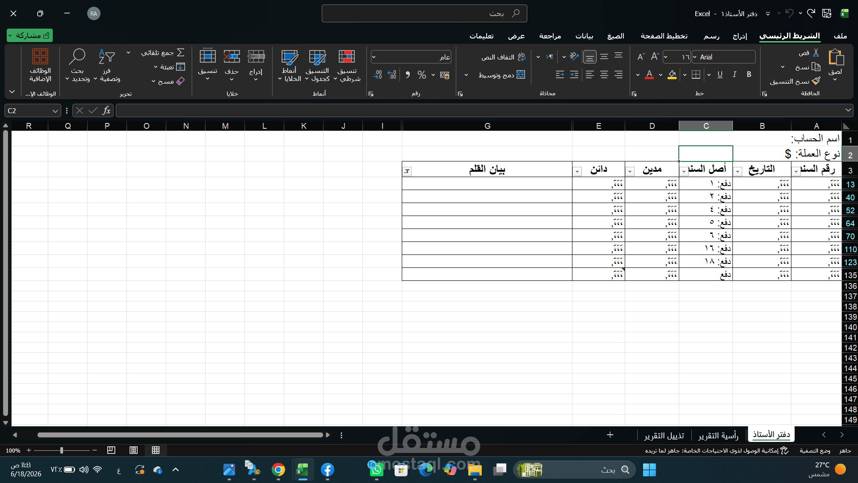Click the increase decimal icon
This screenshot has width=858, height=483.
pyautogui.click(x=392, y=75)
